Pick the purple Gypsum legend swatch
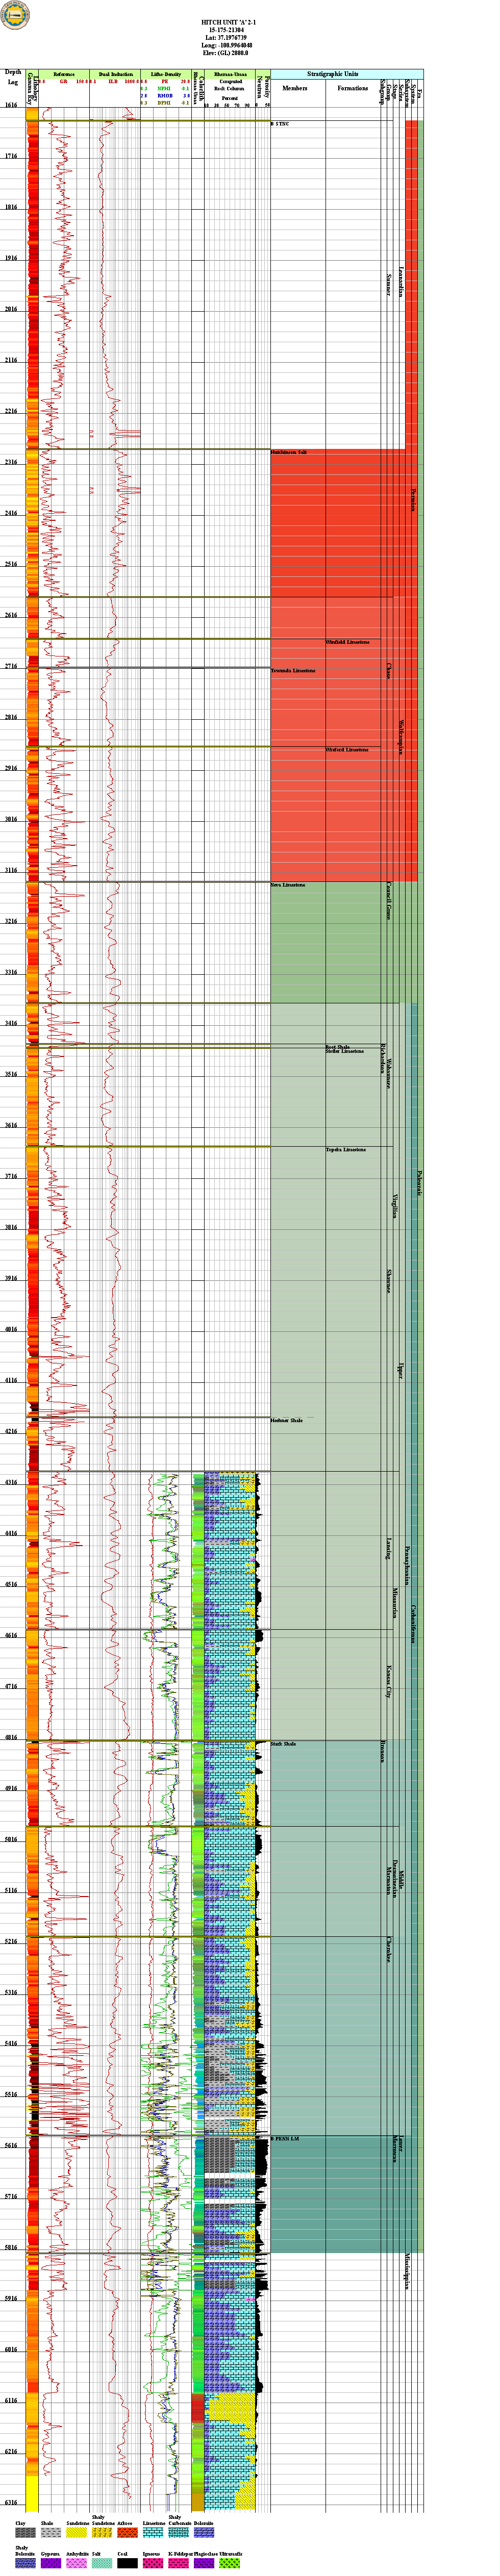Viewport: 500px width, 2576px height. 52,2563
